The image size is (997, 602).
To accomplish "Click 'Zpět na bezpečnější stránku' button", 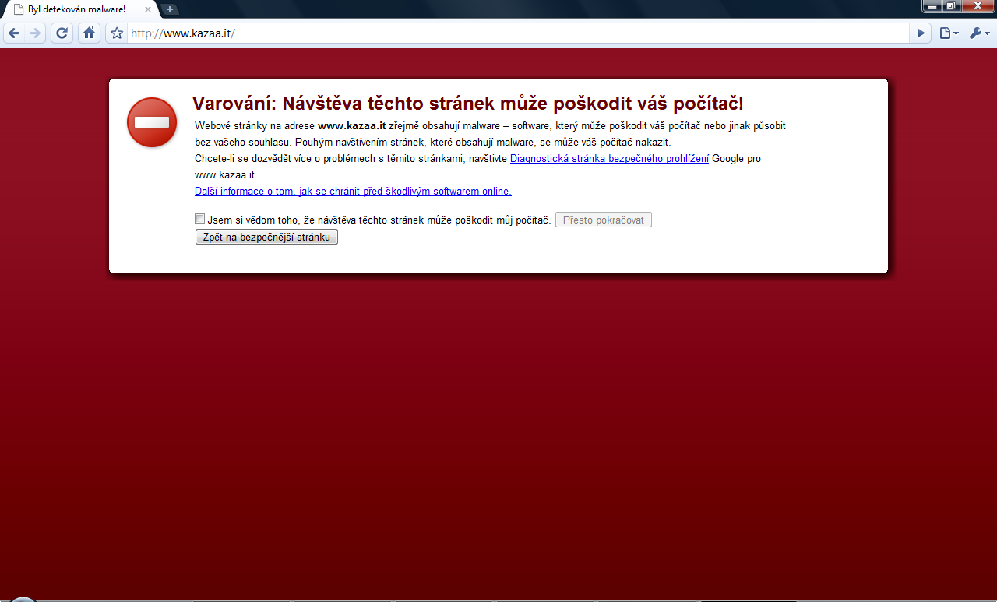I will [x=266, y=237].
